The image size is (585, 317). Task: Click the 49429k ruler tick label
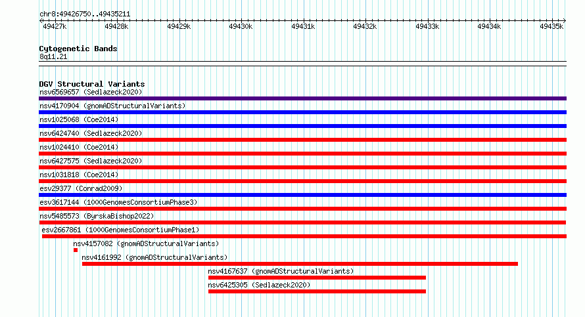(x=179, y=26)
